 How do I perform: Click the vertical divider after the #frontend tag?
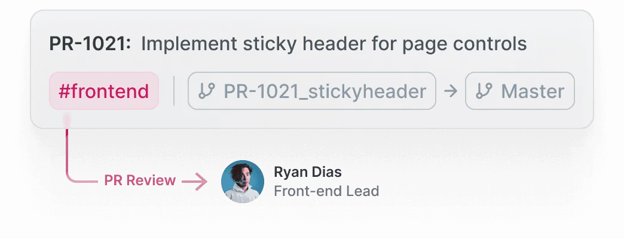[x=174, y=91]
